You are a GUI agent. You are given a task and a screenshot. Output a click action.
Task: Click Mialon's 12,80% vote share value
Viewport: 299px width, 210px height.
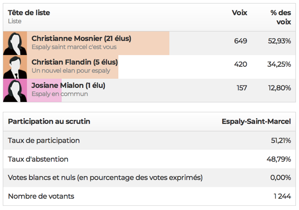click(x=279, y=88)
